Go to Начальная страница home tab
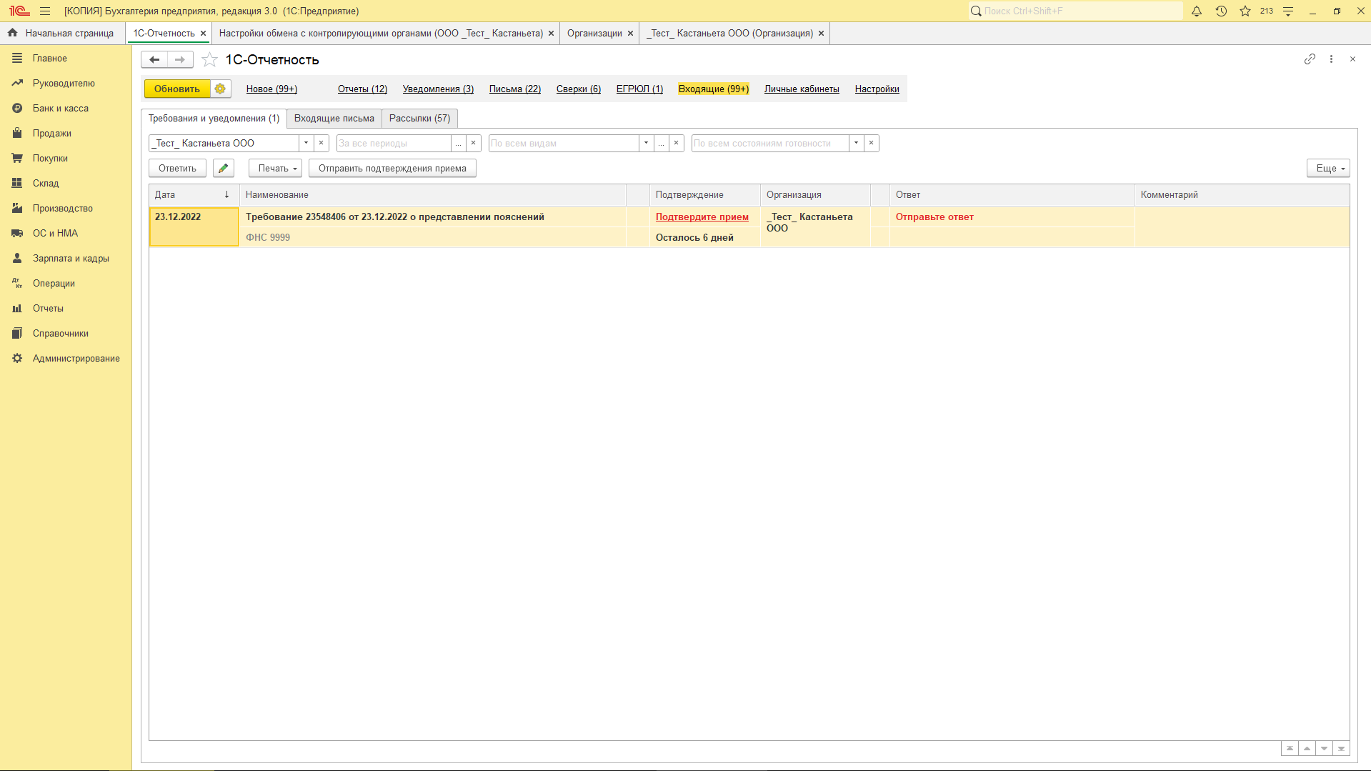Image resolution: width=1371 pixels, height=771 pixels. point(62,33)
